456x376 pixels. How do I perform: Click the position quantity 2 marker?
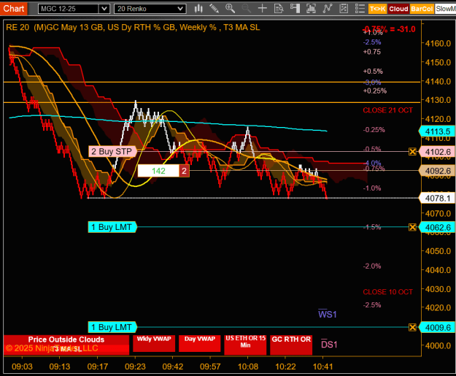184,171
